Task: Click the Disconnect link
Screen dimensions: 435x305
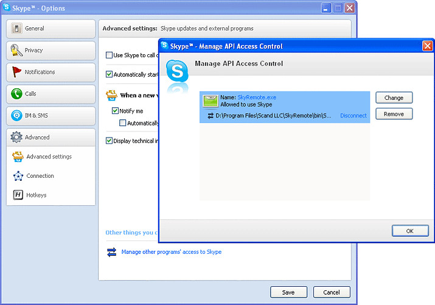Action: click(x=353, y=116)
